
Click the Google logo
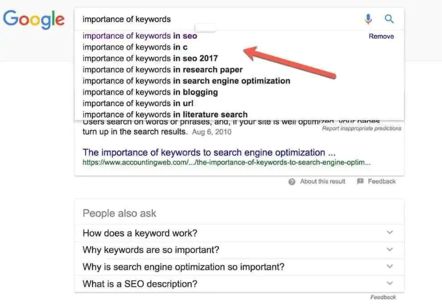(x=33, y=20)
